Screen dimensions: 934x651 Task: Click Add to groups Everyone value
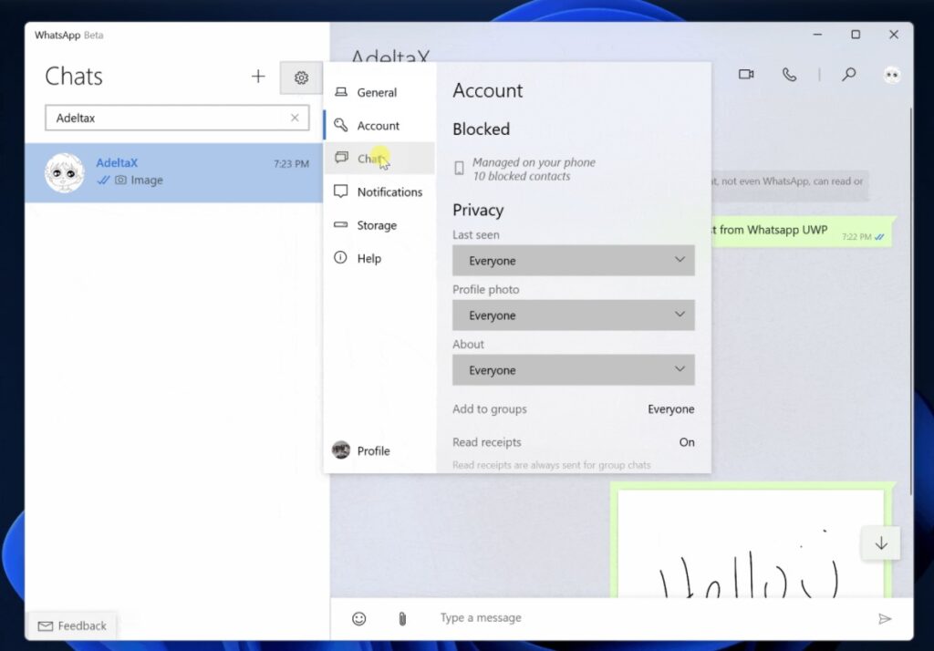point(670,409)
